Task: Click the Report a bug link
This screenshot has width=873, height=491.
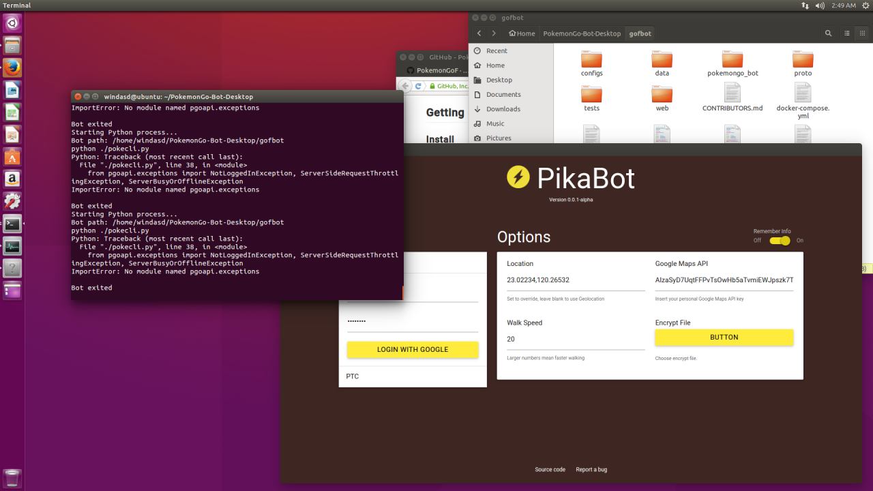Action: click(x=591, y=469)
